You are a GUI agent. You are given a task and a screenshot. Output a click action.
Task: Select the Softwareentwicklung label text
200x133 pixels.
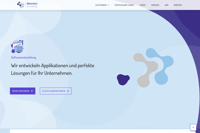point(23,57)
